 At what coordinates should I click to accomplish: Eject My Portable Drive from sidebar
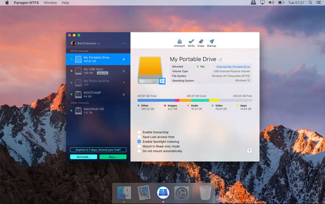(x=124, y=59)
